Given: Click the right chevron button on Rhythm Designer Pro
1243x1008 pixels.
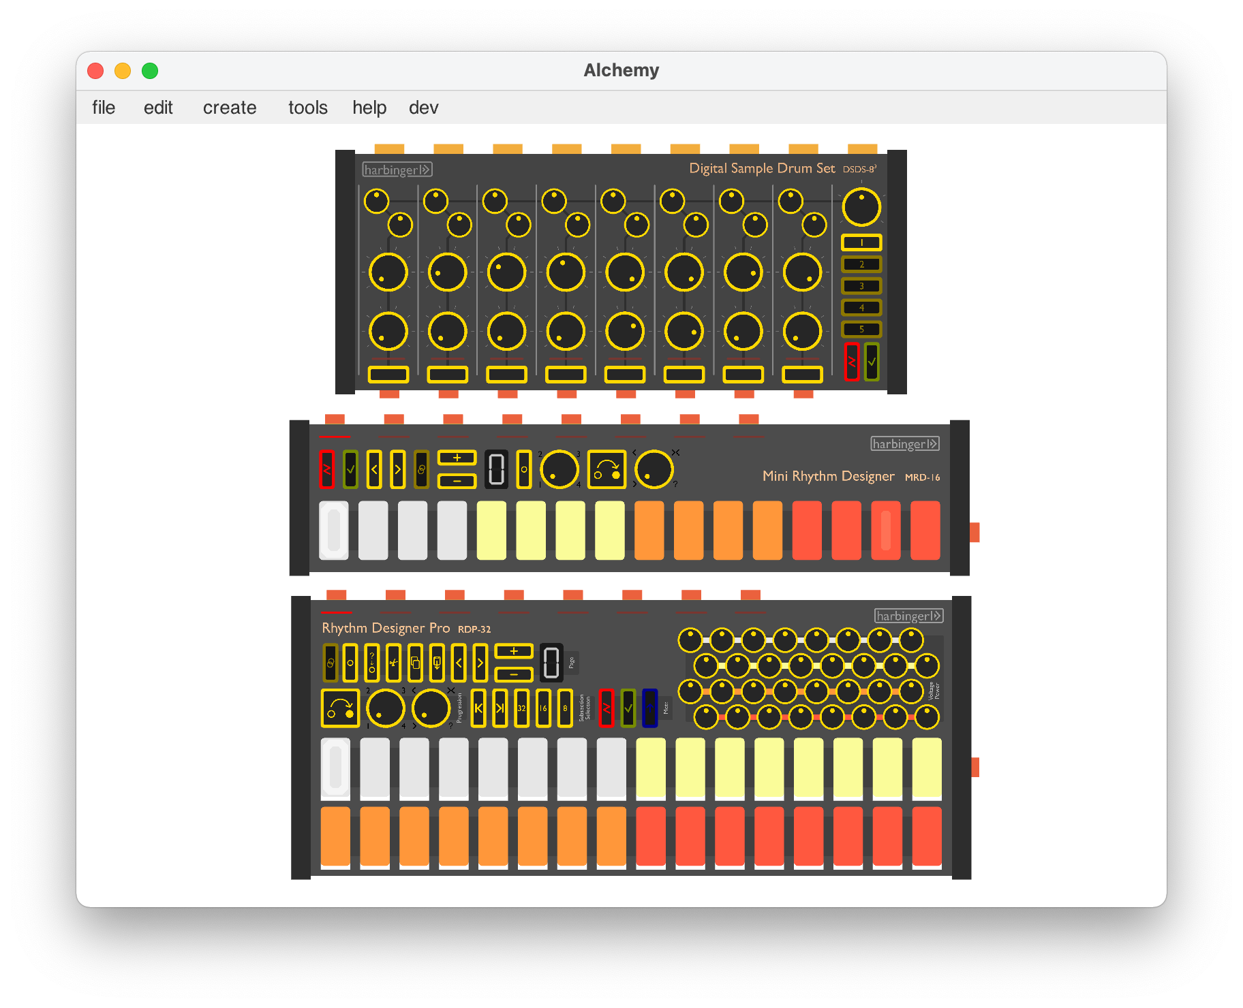Looking at the screenshot, I should point(480,663).
